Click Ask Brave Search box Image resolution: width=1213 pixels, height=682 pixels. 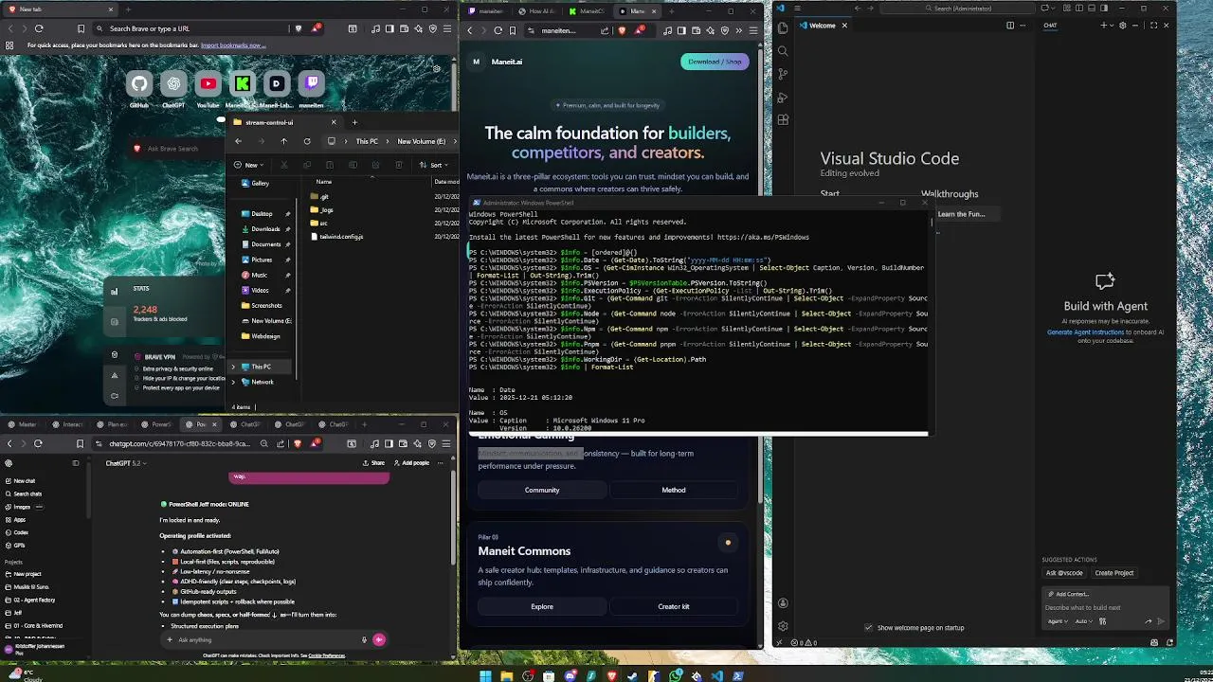pyautogui.click(x=175, y=149)
